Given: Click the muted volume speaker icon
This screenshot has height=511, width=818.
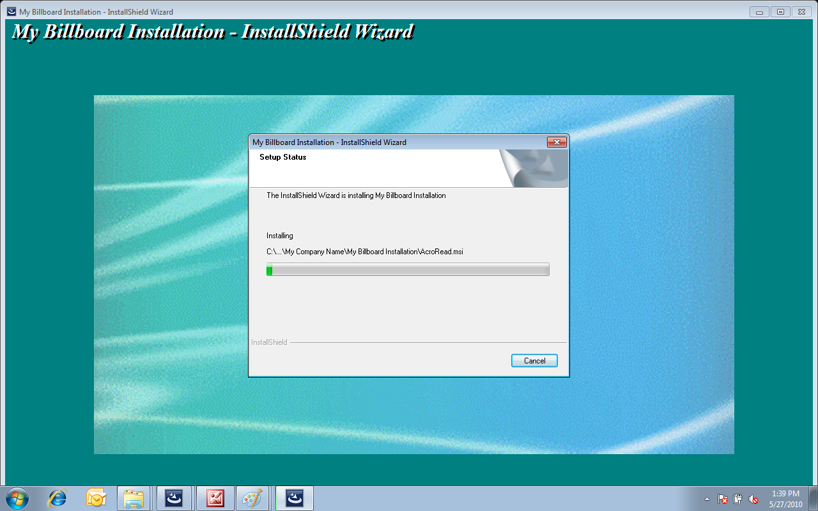Looking at the screenshot, I should (753, 499).
